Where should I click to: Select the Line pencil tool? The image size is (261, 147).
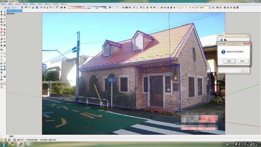[x=4, y=19]
